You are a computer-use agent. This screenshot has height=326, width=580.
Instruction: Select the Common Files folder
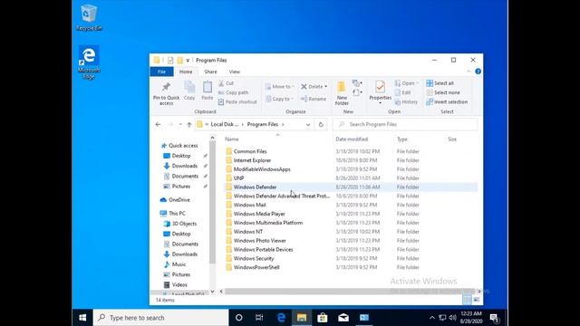click(x=250, y=151)
